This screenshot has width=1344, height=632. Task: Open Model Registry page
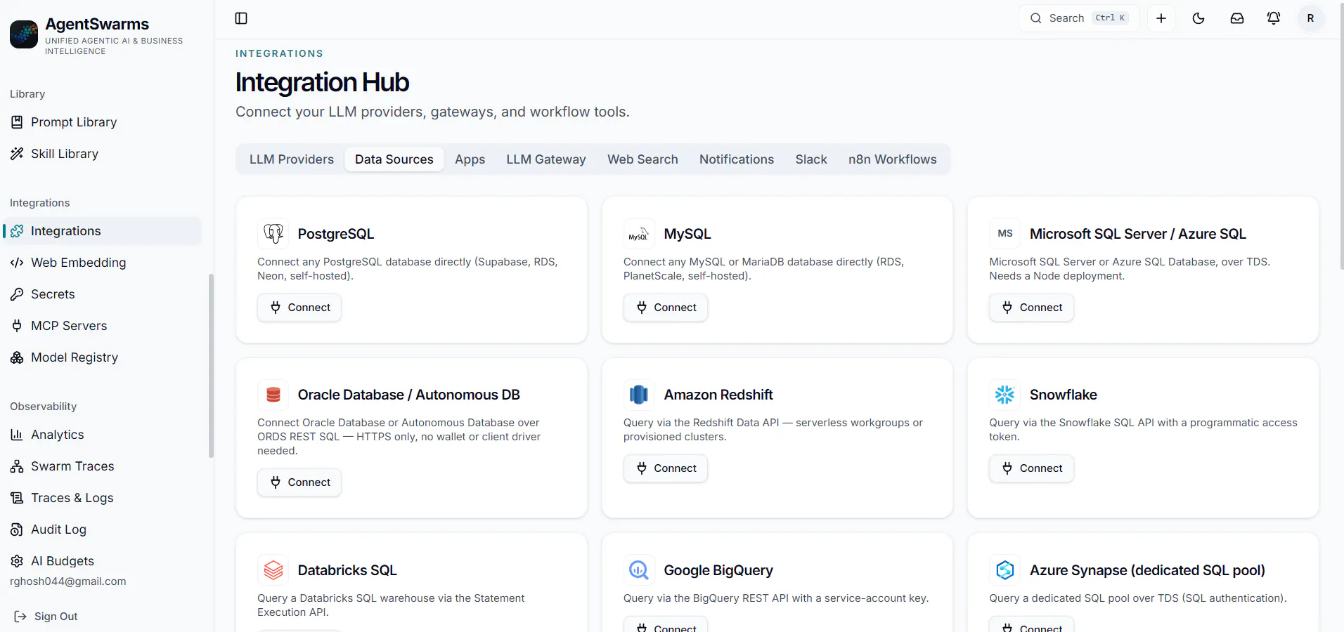103,357
